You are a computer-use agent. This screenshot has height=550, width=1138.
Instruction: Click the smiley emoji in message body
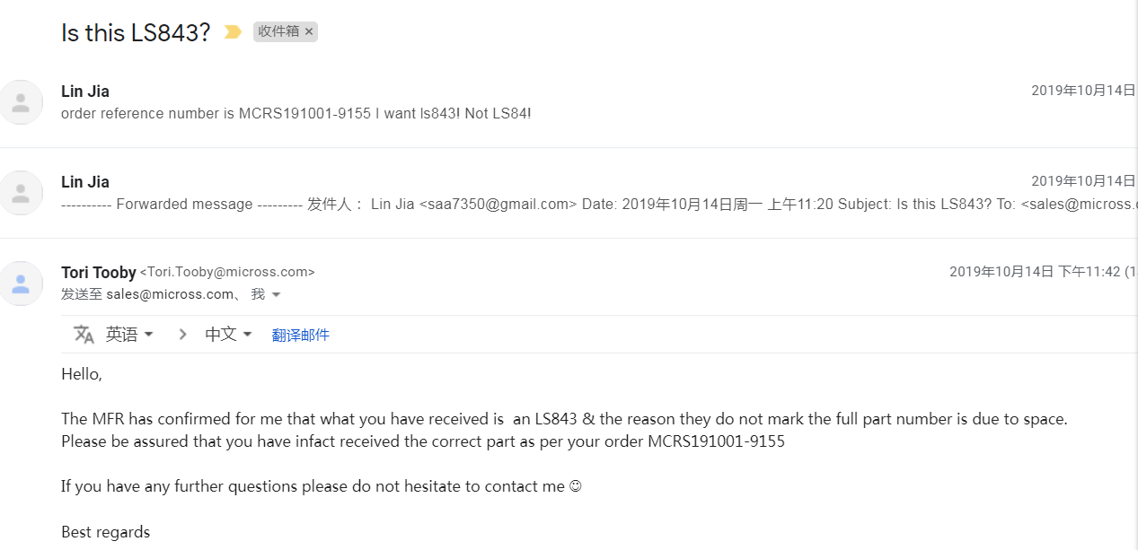tap(576, 487)
